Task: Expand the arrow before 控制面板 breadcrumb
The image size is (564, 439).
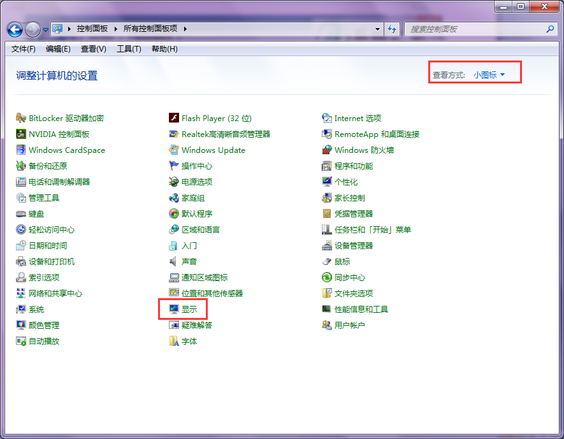Action: [x=69, y=29]
